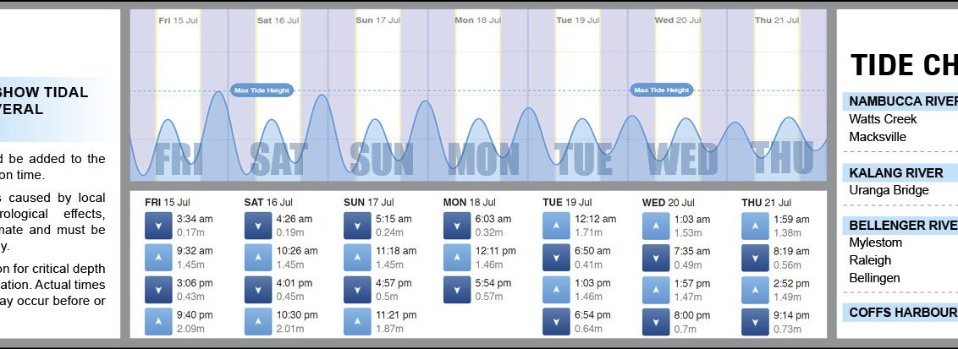The image size is (958, 349).
Task: Select the Coffs Harbour section header
Action: [901, 314]
